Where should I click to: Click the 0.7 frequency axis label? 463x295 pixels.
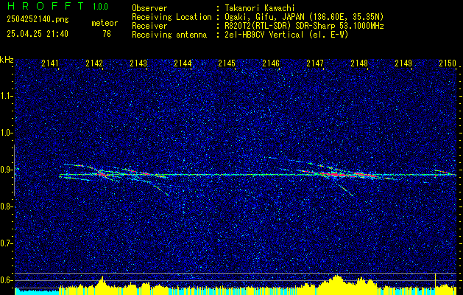(6, 243)
